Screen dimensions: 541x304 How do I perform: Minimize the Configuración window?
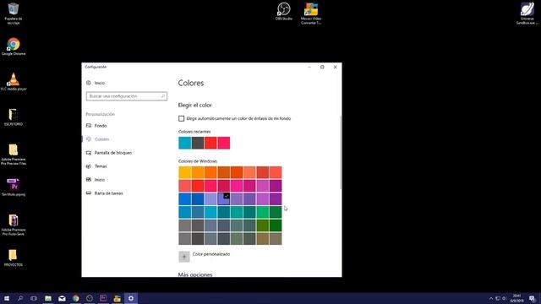coord(309,67)
